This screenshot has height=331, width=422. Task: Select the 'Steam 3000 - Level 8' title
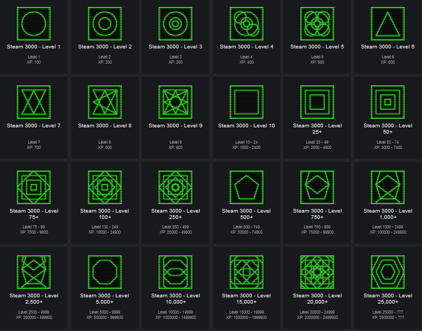point(105,126)
